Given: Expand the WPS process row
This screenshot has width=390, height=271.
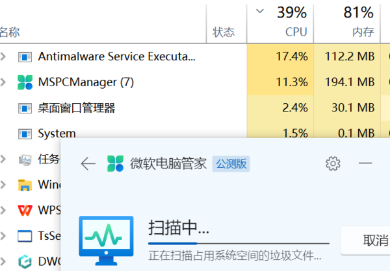Looking at the screenshot, I should click(4, 211).
